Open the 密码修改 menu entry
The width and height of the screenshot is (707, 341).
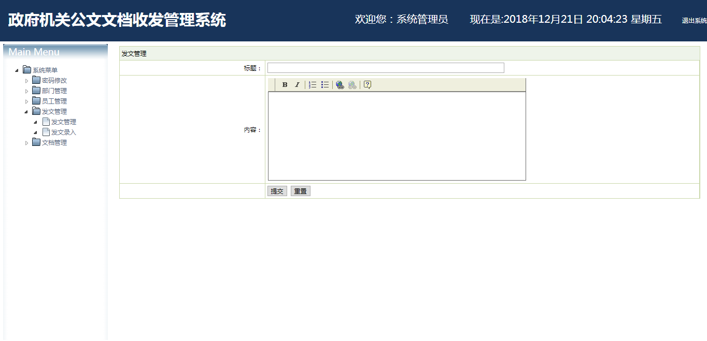coord(54,81)
